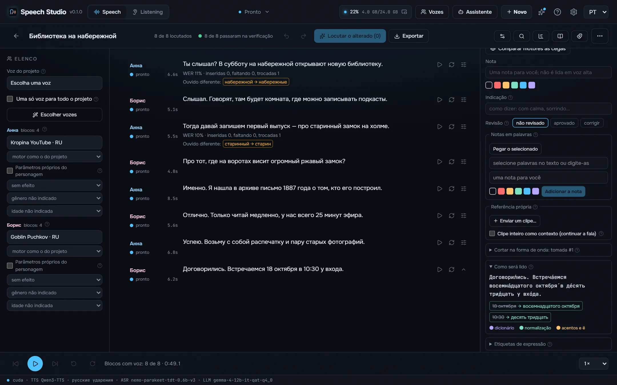
Task: Open the Assistente panel
Action: pyautogui.click(x=475, y=12)
